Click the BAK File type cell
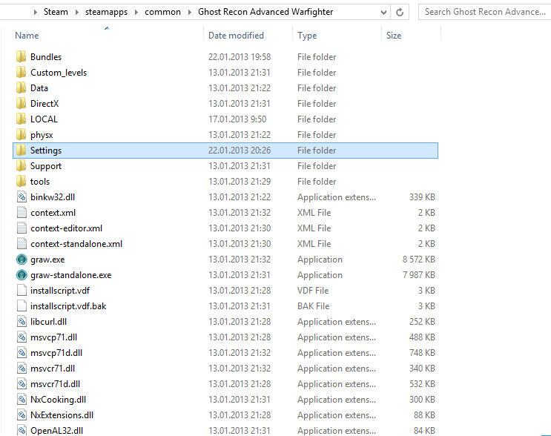The width and height of the screenshot is (551, 436). (x=313, y=306)
